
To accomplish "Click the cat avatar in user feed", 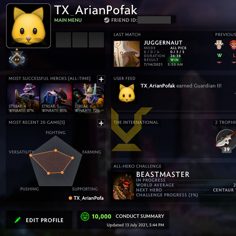I will pyautogui.click(x=127, y=93).
